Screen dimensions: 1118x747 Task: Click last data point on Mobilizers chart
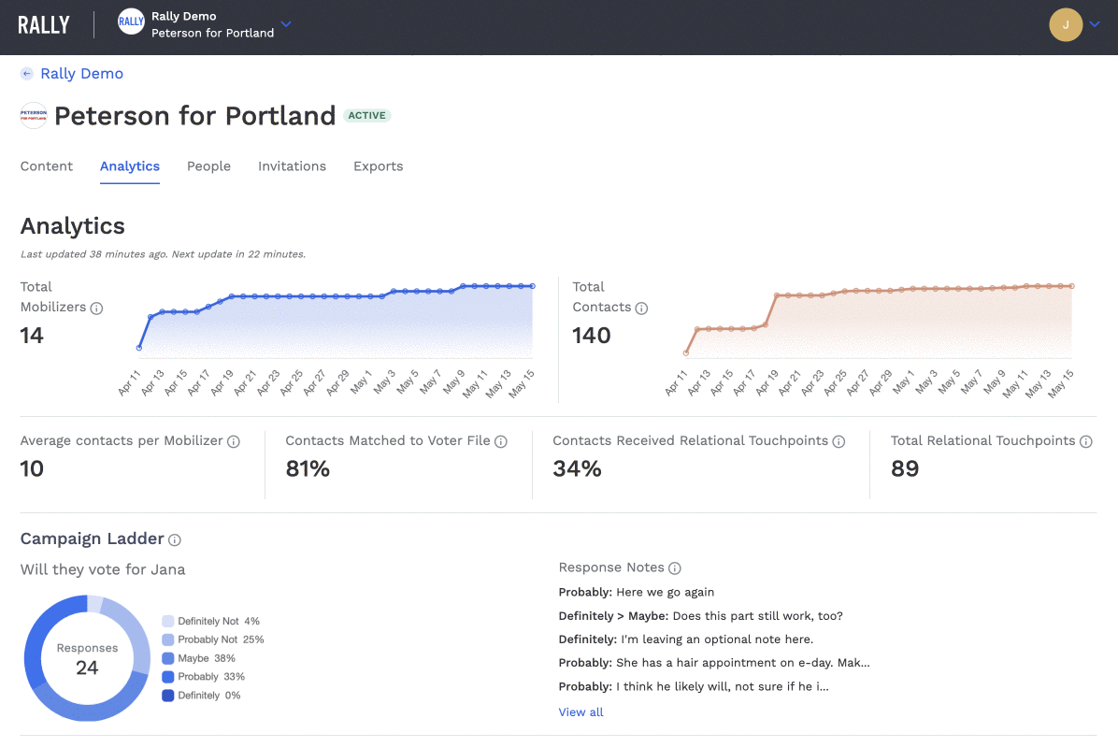click(x=533, y=286)
